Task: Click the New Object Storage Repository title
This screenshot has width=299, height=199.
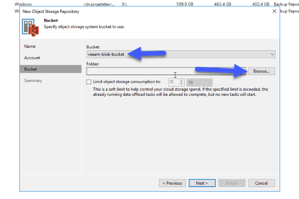Action: 51,12
